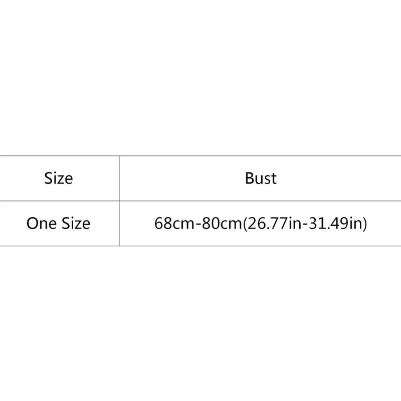Screen dimensions: 401x401
Task: Click the Bust column header cell
Action: pos(261,178)
